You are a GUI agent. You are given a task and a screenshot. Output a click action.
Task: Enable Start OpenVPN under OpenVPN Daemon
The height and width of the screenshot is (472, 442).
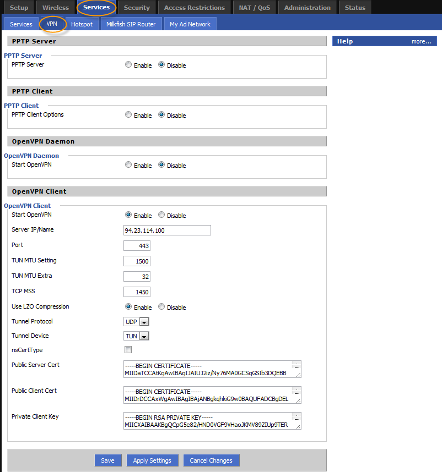[128, 164]
